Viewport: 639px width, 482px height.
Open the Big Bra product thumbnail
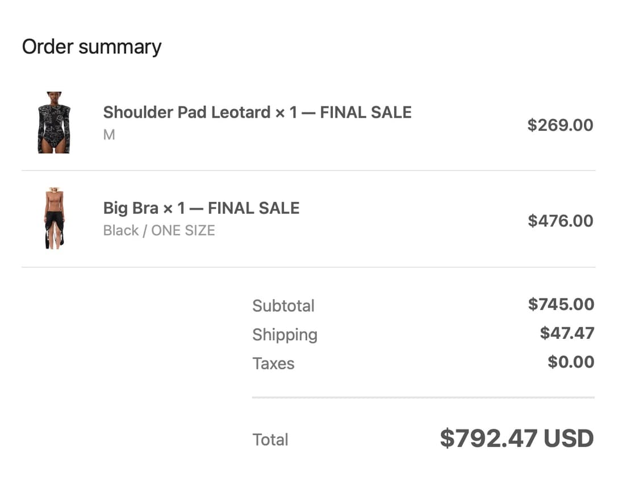55,218
